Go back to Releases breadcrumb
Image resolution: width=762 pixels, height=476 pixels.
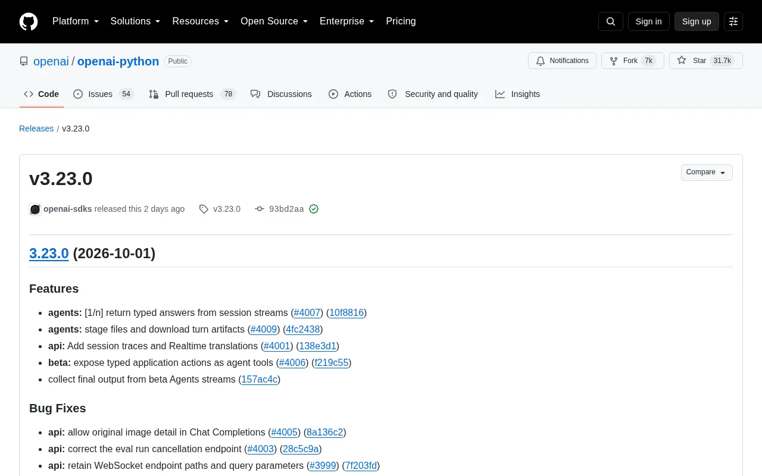tap(36, 129)
